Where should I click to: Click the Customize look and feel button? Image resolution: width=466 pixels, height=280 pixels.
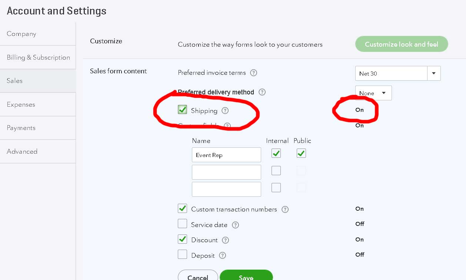coord(402,44)
